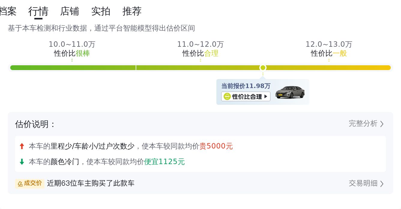Click the 12.0~13.0万 一般 price range label
Screen dimensions: 401x209
(329, 49)
